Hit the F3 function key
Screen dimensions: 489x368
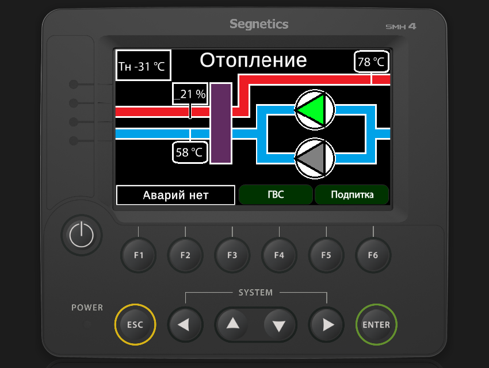[x=232, y=255]
